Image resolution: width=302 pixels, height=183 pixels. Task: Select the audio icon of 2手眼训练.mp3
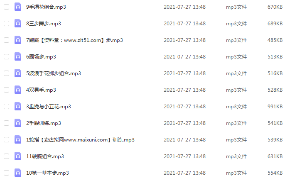[18, 123]
